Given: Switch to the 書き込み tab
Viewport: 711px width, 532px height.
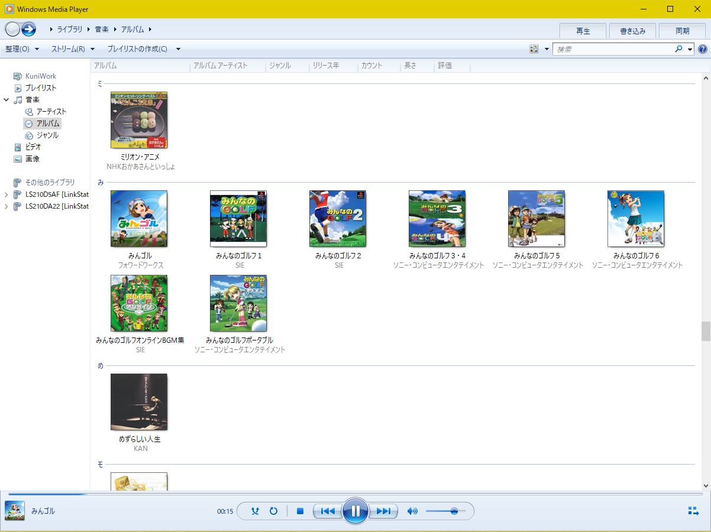Looking at the screenshot, I should click(x=632, y=31).
